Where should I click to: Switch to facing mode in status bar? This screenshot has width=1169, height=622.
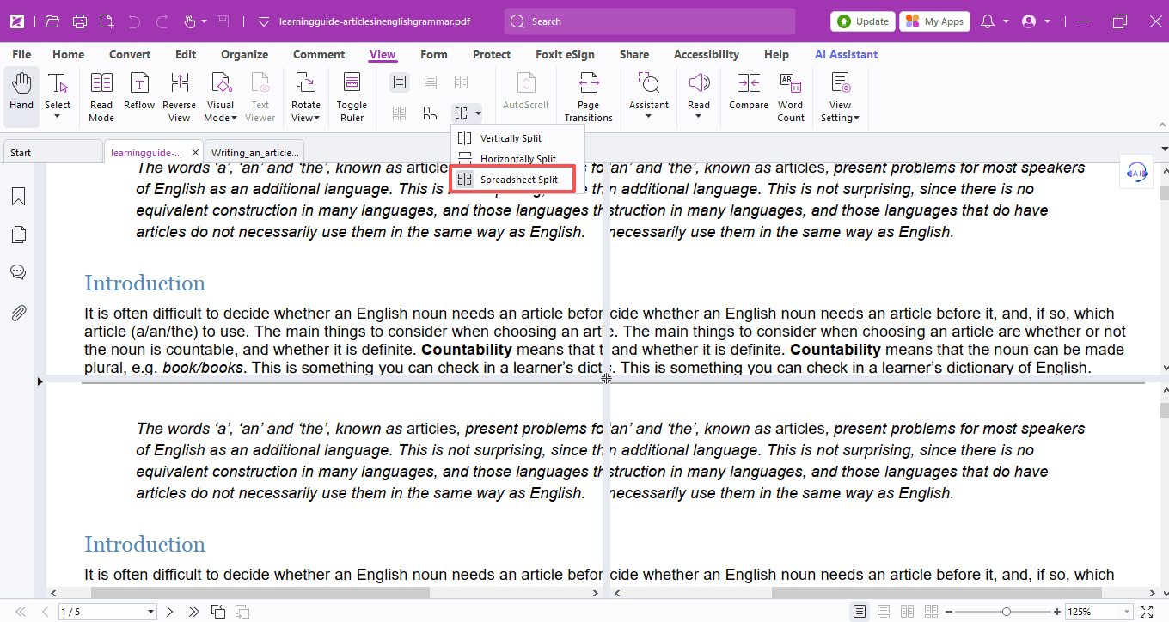[x=906, y=612]
